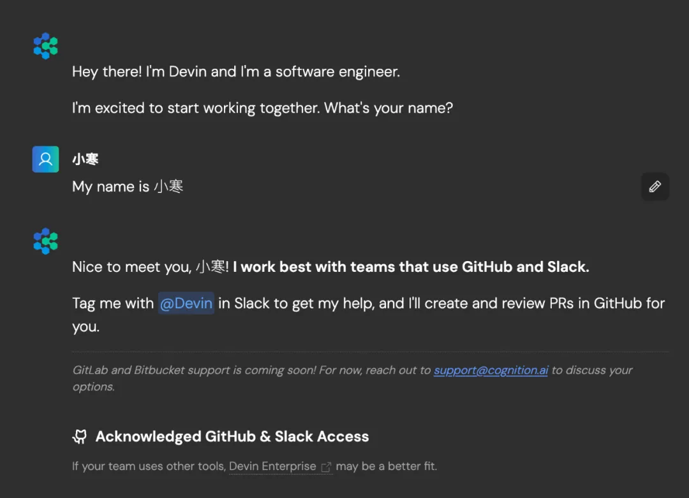689x498 pixels.
Task: Click the Devin logo above the 'Nice to meet you' reply
Action: [46, 241]
